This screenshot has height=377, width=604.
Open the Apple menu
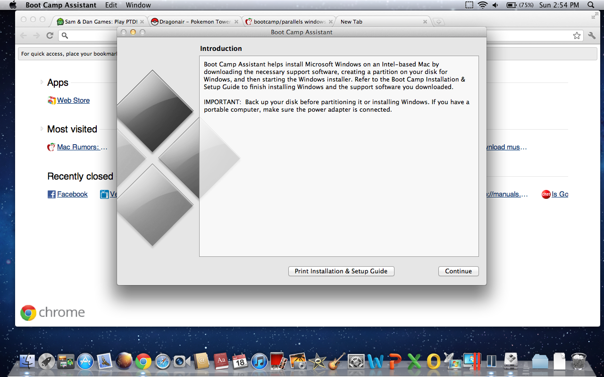click(x=13, y=5)
